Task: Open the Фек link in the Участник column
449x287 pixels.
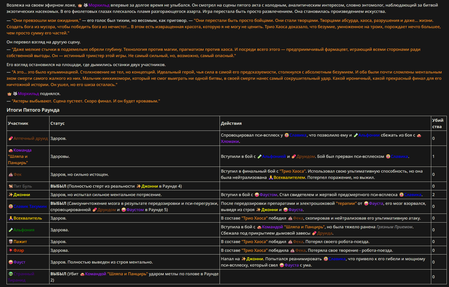Action: [18, 174]
